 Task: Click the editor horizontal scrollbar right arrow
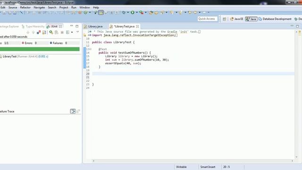pos(292,161)
